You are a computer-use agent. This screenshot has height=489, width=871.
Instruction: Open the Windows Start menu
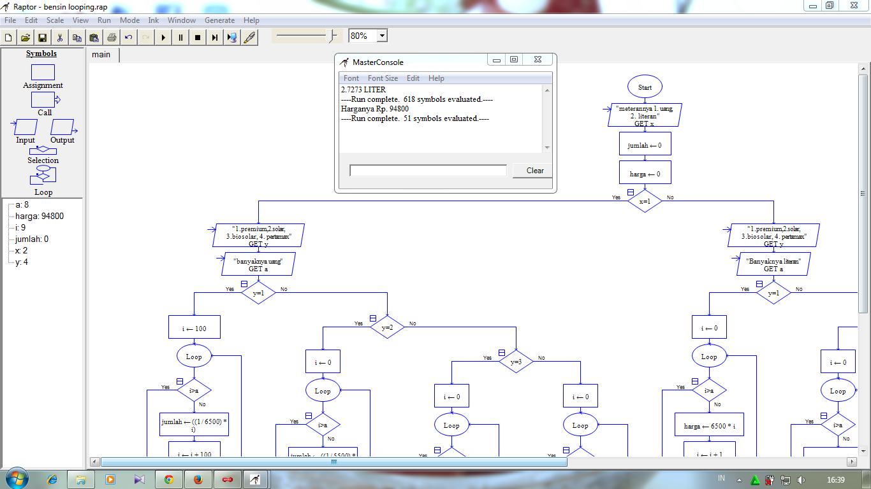coord(16,479)
